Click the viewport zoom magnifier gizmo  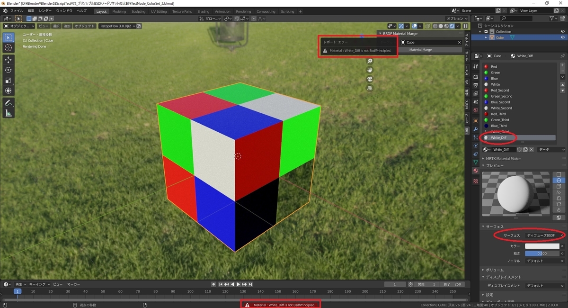click(370, 61)
